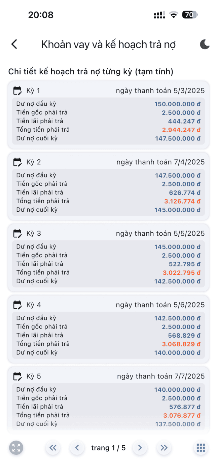Click the calendar edit icon for Kỳ 3
The image size is (217, 472).
[x=17, y=233]
